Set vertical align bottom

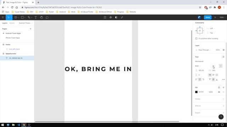pyautogui.click(x=217, y=79)
